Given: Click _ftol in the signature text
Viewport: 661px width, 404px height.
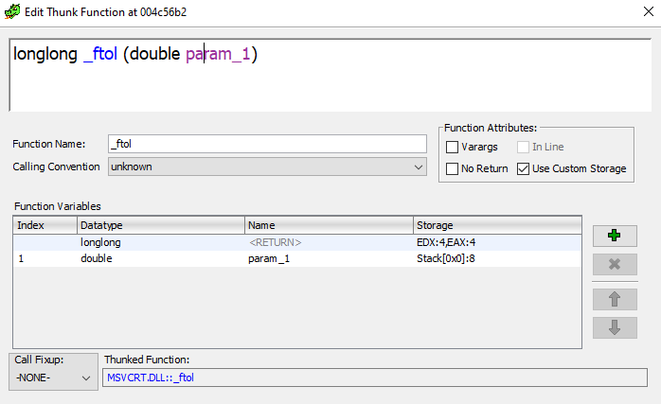Looking at the screenshot, I should pyautogui.click(x=100, y=54).
